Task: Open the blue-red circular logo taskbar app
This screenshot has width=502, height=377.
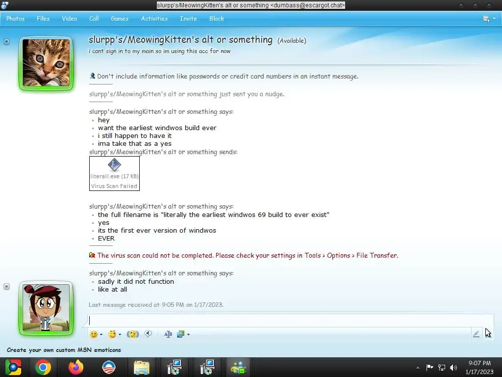Action: click(x=108, y=367)
